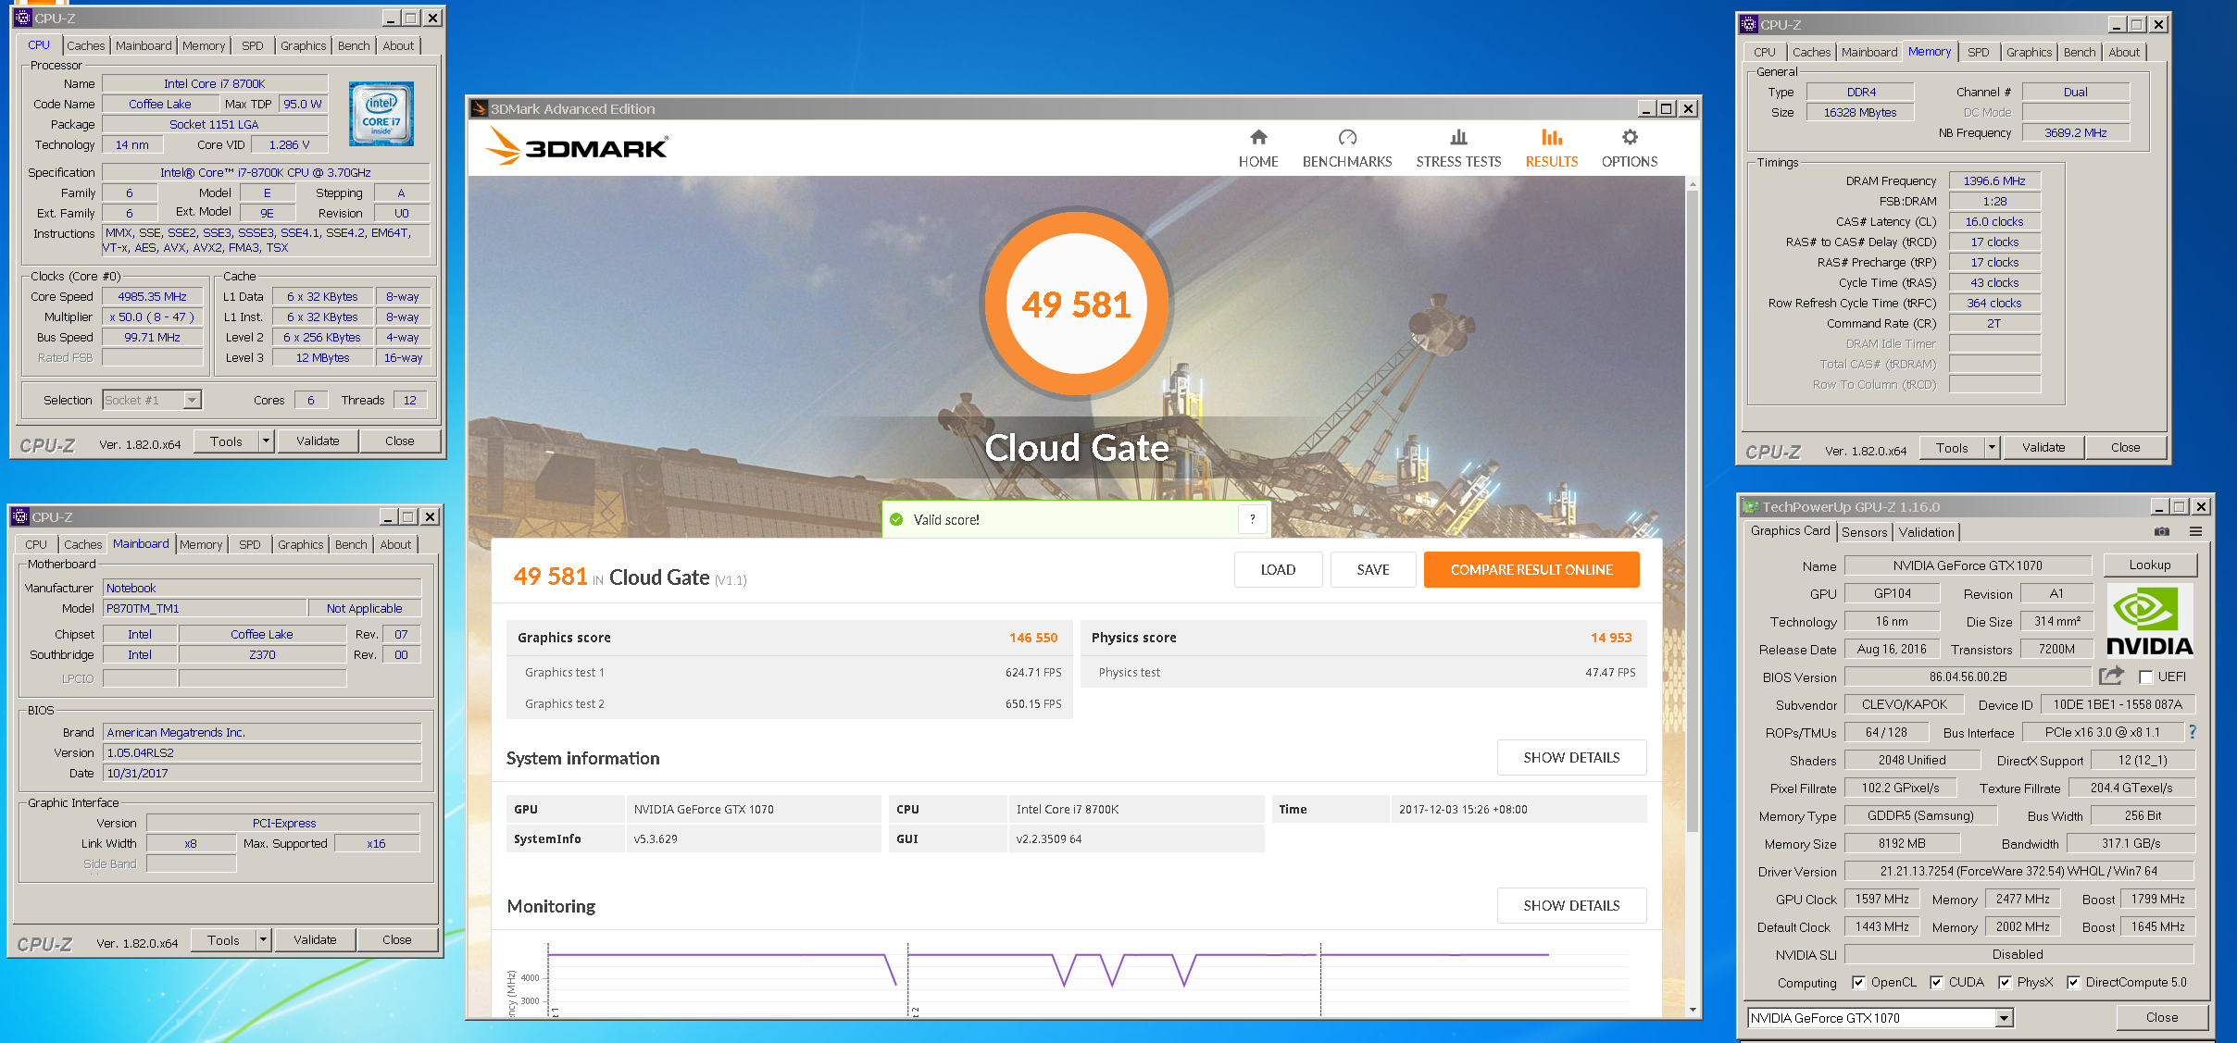Open the About tab in Memory window

point(2124,52)
